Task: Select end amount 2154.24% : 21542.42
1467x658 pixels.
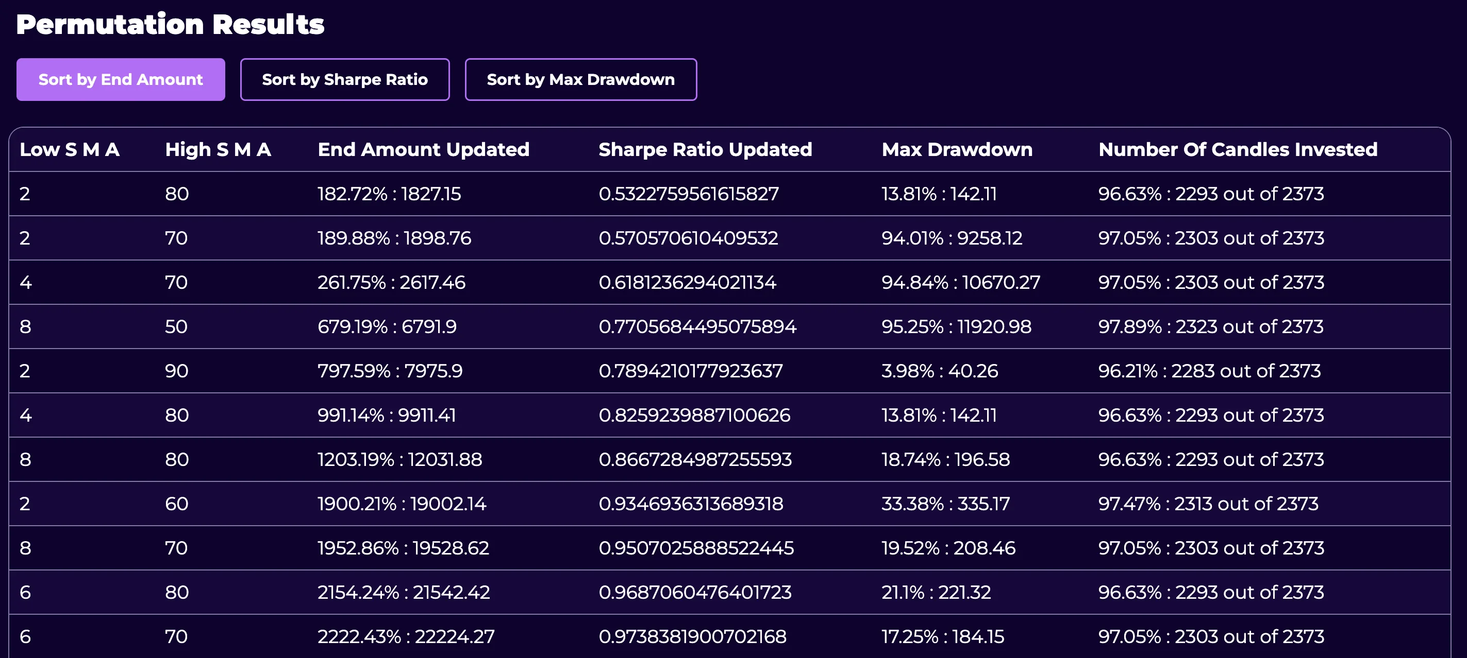Action: (404, 593)
